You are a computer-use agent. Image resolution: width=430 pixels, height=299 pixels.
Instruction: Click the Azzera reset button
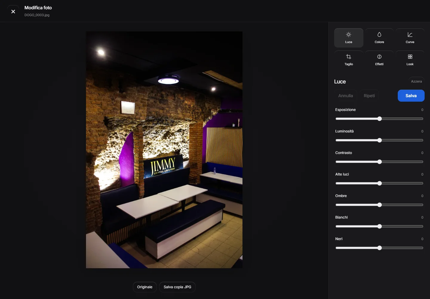[416, 81]
